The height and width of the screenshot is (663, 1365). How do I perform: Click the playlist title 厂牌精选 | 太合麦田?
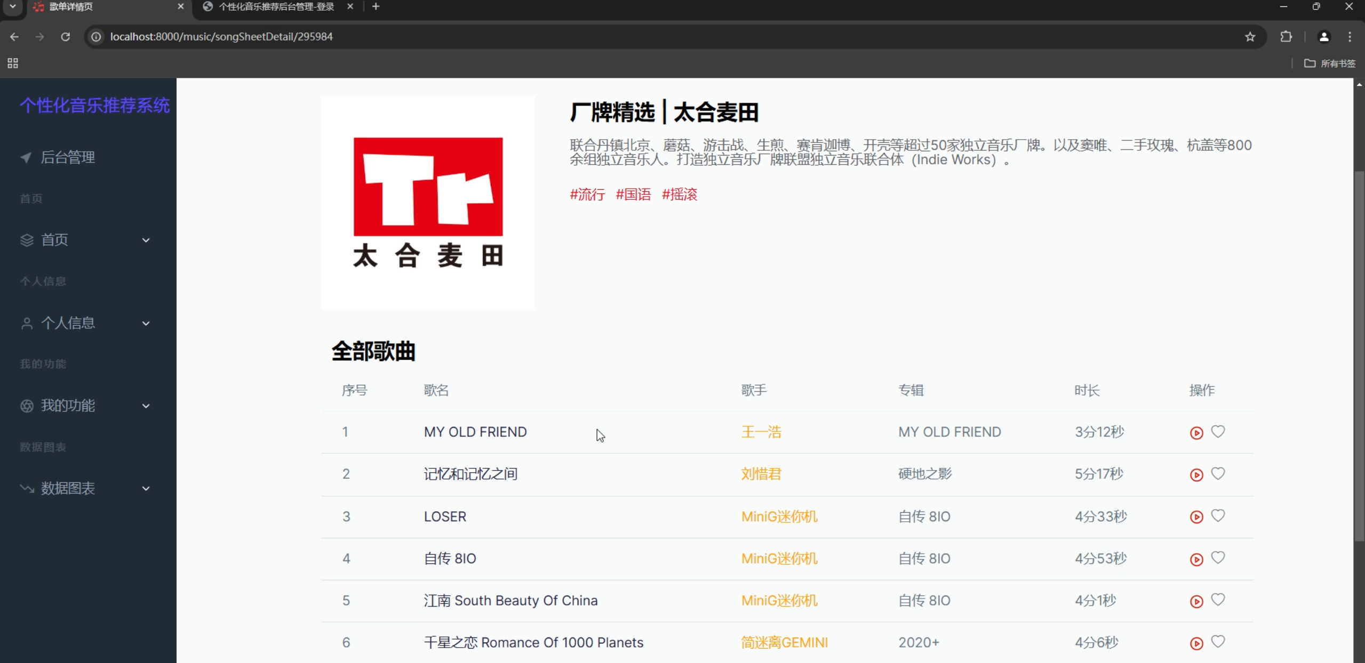[x=664, y=112]
